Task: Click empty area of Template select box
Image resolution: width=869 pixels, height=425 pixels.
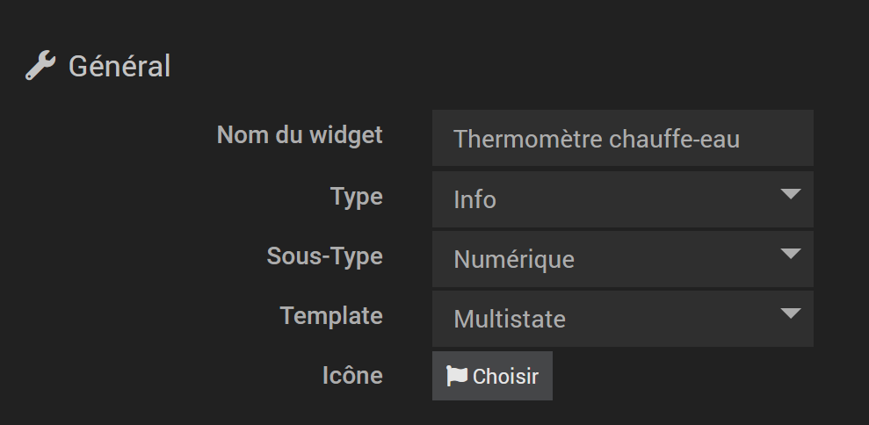Action: coord(670,319)
